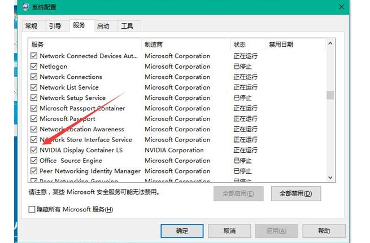The height and width of the screenshot is (243, 370).
Task: Click the 应用(A) button
Action: tap(277, 231)
